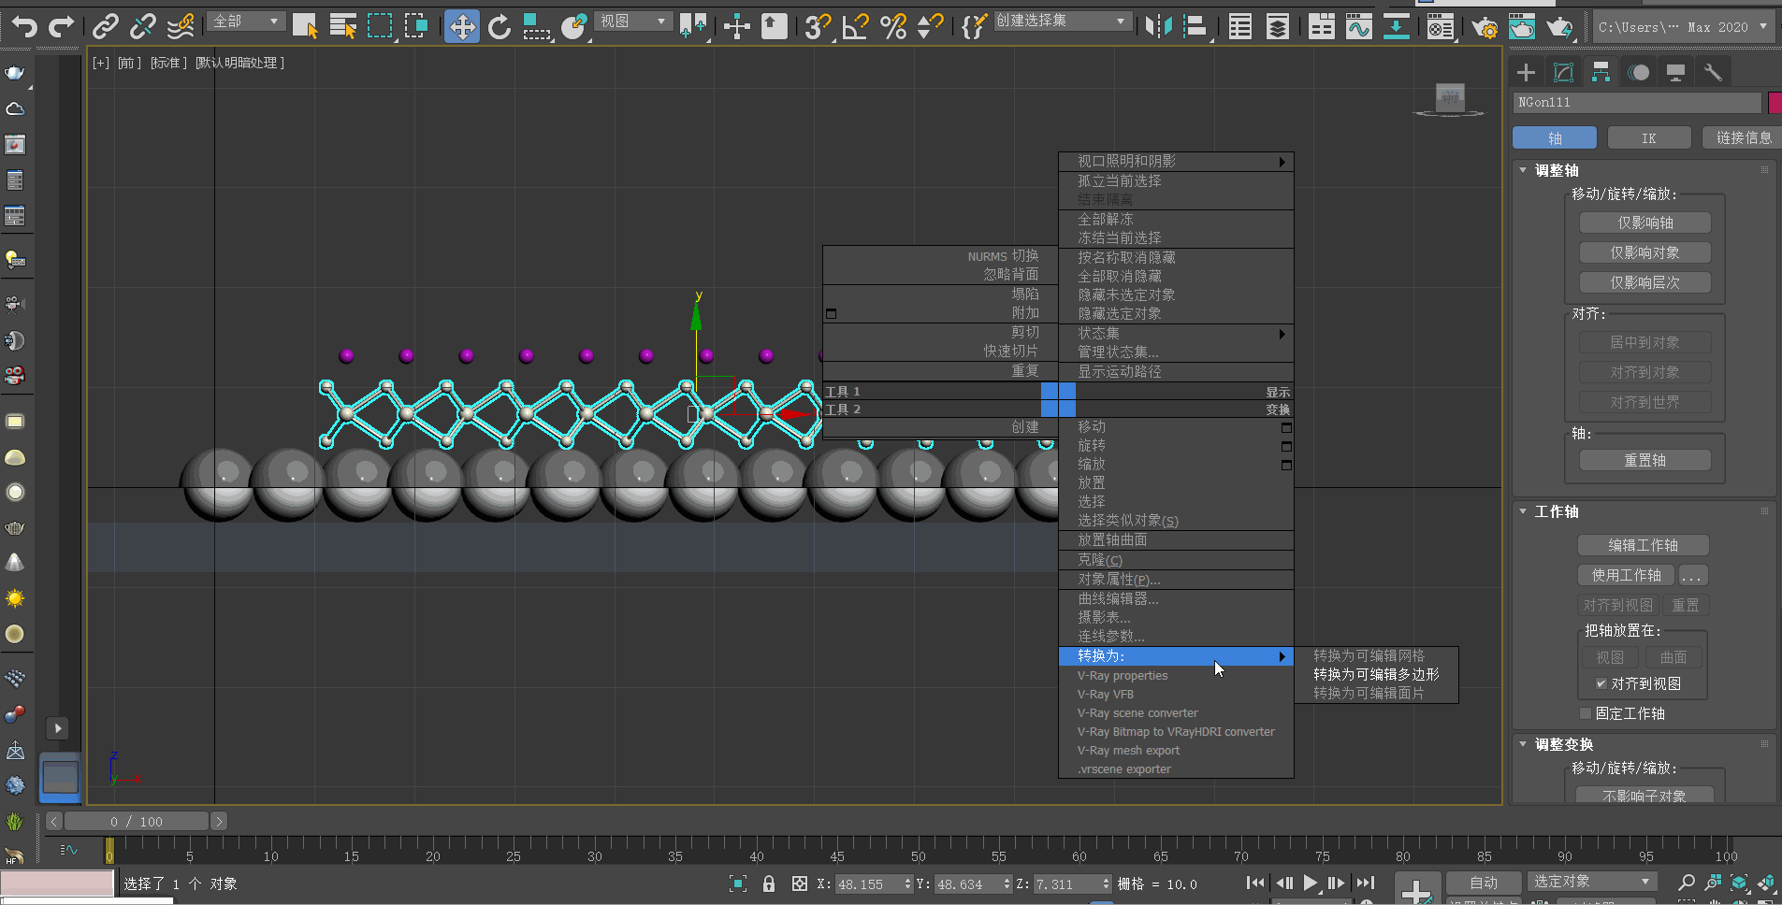Open the '创建选择集' named selection dropdown
This screenshot has width=1782, height=905.
1061,21
